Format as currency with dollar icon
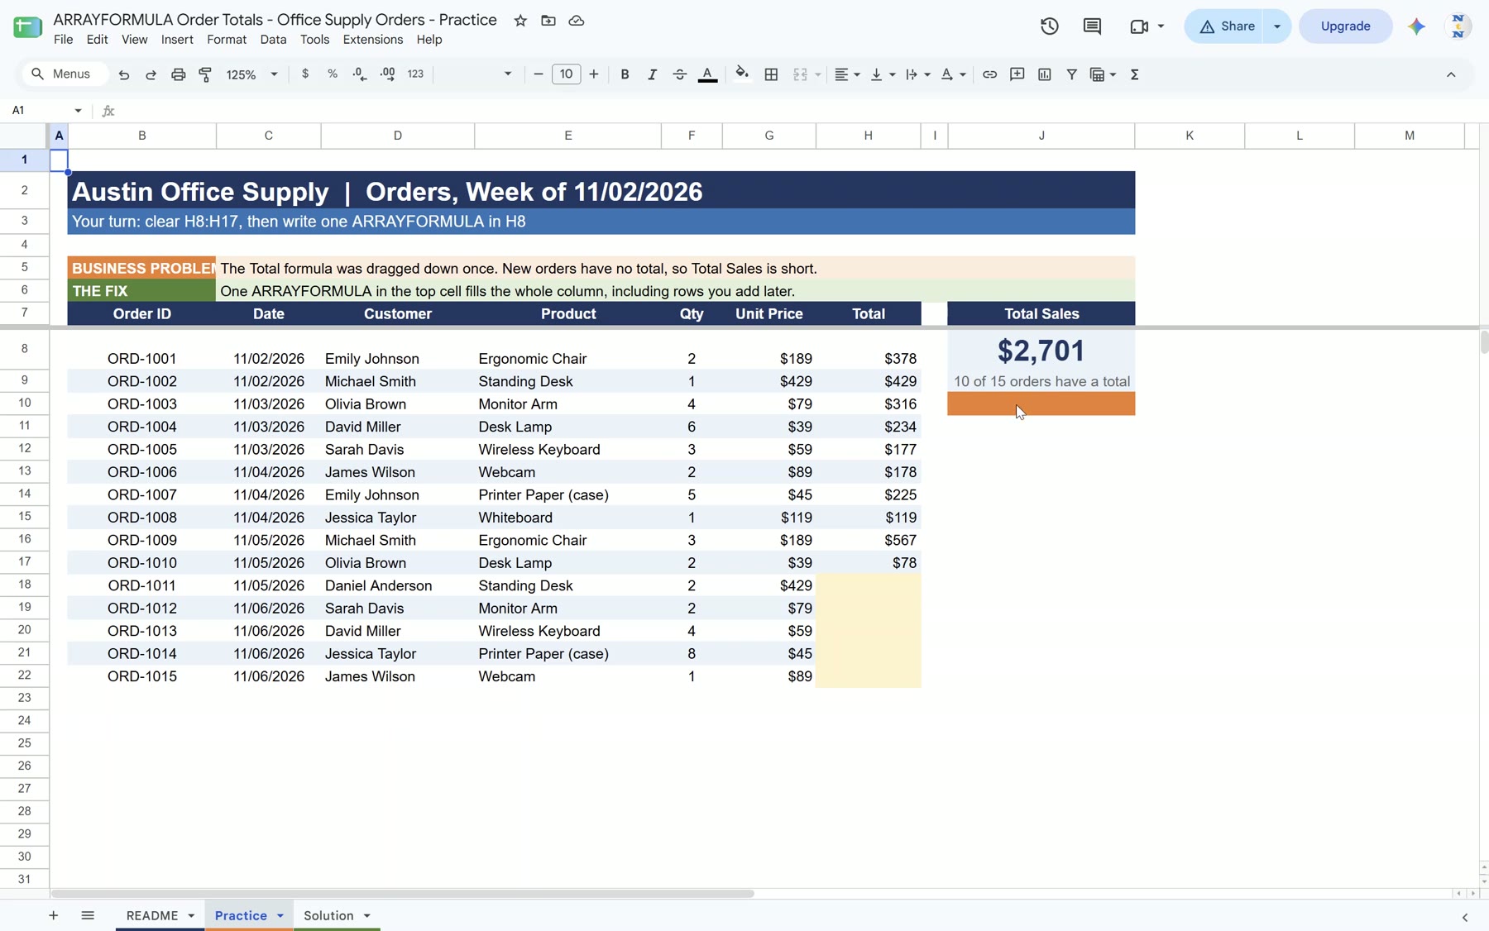 305,74
